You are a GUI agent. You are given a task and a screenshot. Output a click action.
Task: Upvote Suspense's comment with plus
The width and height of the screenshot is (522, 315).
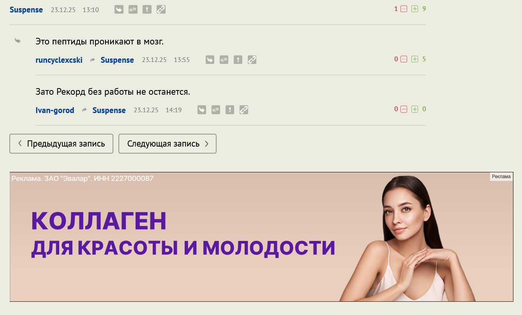(x=415, y=9)
